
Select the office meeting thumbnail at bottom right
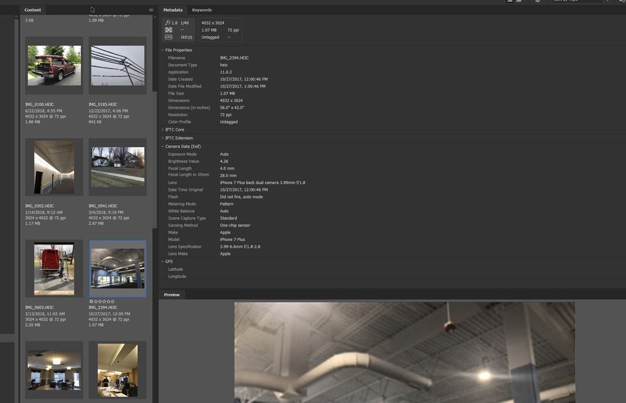coord(118,370)
